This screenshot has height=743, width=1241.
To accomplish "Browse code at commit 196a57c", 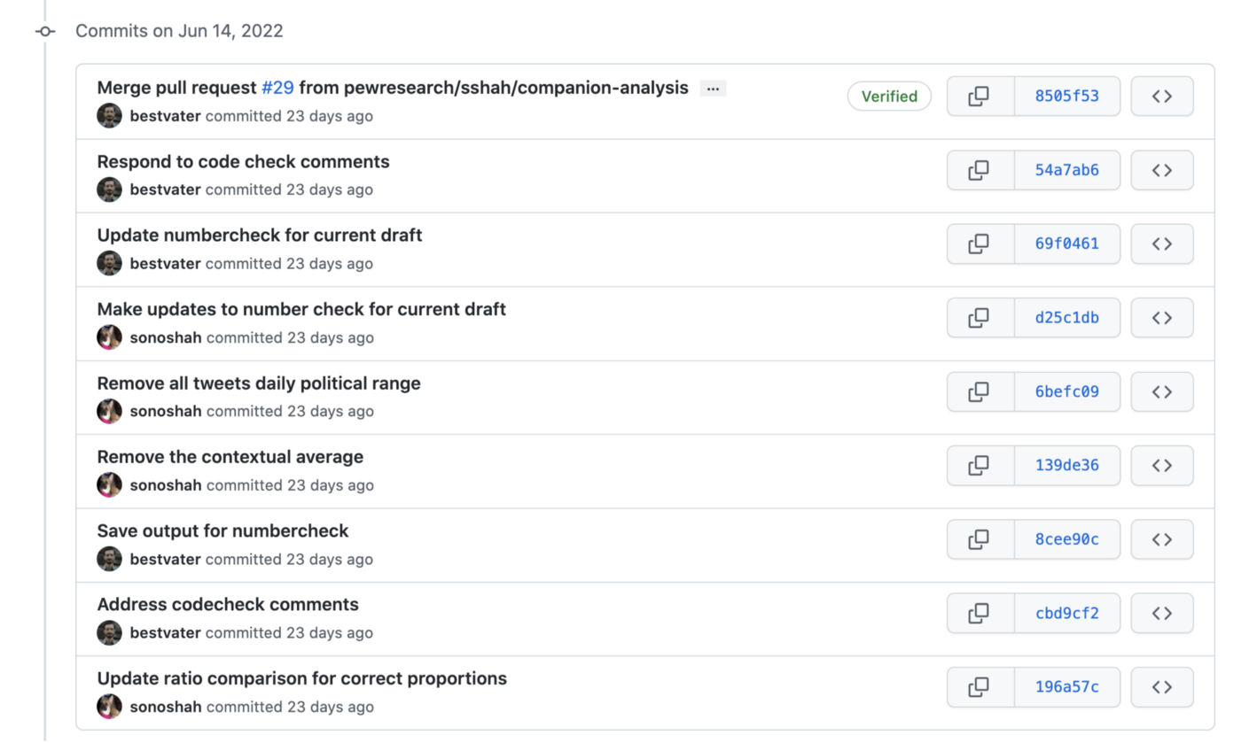I will [1162, 686].
